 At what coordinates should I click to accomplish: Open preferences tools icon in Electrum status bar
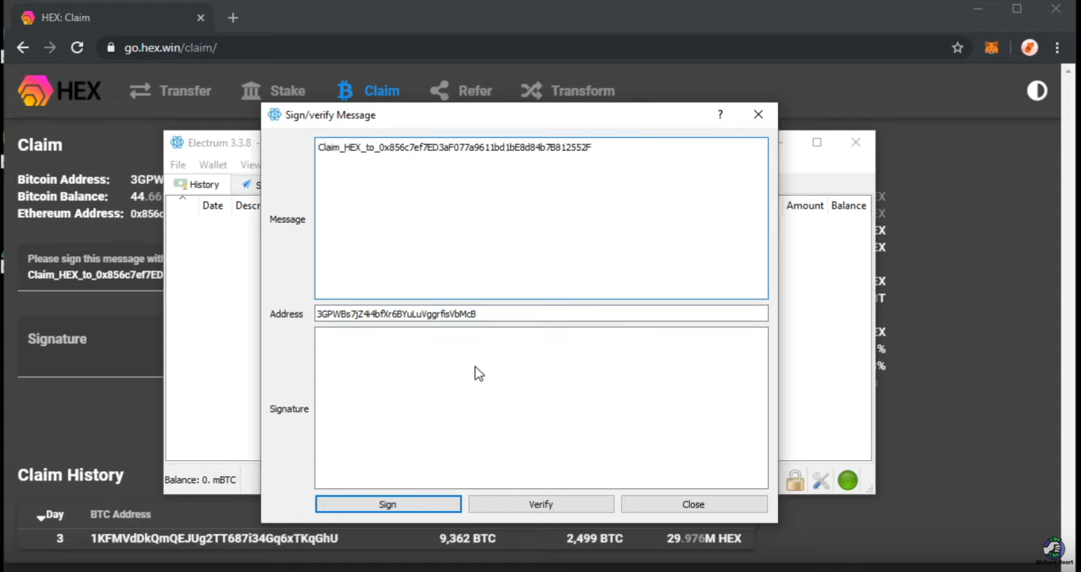click(821, 480)
